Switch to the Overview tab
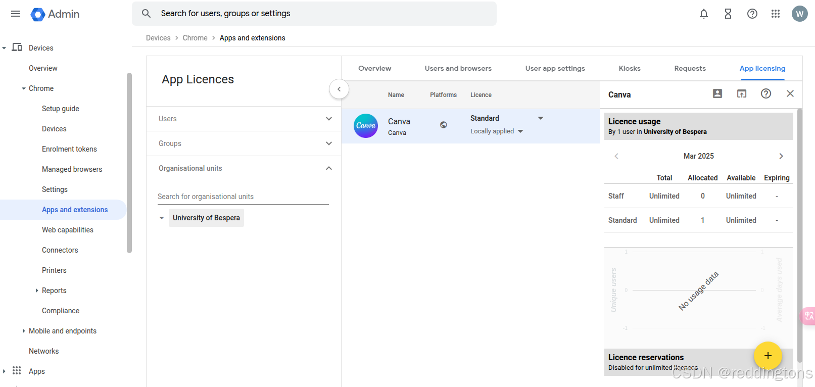Viewport: 815px width, 387px height. [x=374, y=68]
